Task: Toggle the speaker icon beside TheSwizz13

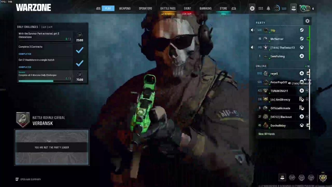Action: (252, 48)
